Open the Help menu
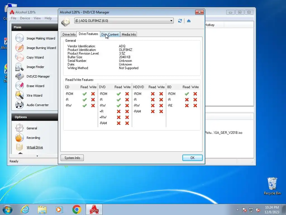This screenshot has width=286, height=215. [x=48, y=18]
